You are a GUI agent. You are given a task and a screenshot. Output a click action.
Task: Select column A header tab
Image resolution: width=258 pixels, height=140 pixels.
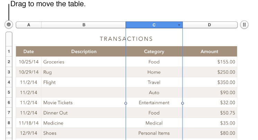[29, 25]
